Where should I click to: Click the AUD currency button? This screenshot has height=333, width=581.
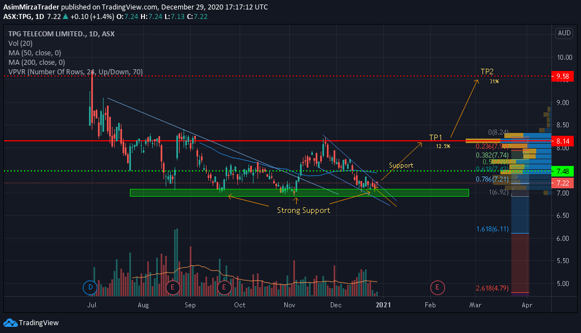[564, 33]
